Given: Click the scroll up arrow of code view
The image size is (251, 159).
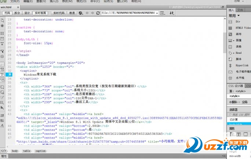Looking at the screenshot, I should pos(225,19).
